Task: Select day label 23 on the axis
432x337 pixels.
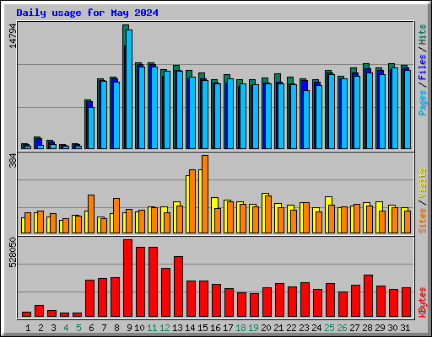Action: pyautogui.click(x=304, y=328)
